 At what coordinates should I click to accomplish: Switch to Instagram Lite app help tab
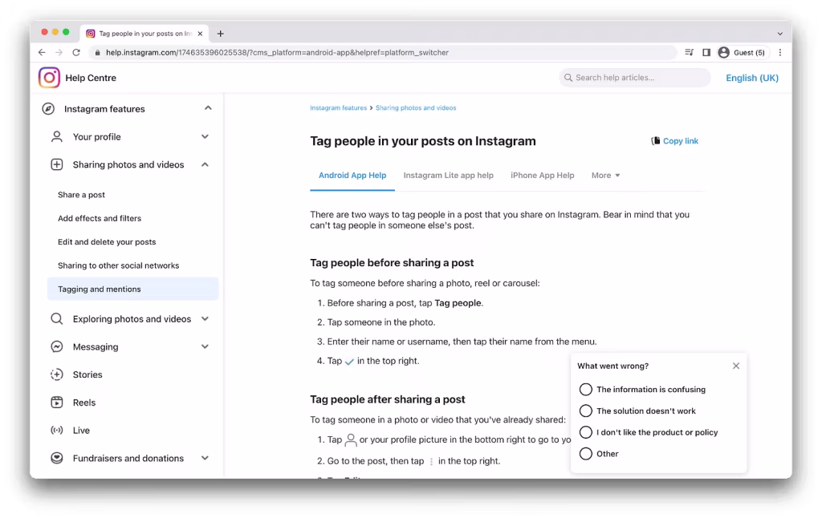448,176
